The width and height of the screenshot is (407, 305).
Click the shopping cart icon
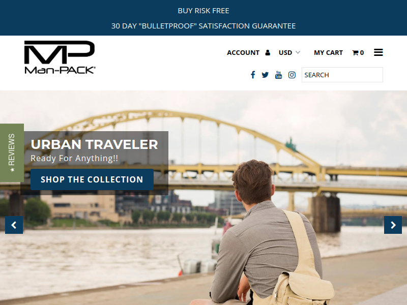tap(355, 53)
